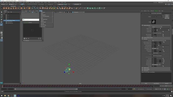Screen dimensions: 173x97
Task: Select defaultLightSet in Outliner
Action: pyautogui.click(x=10, y=22)
